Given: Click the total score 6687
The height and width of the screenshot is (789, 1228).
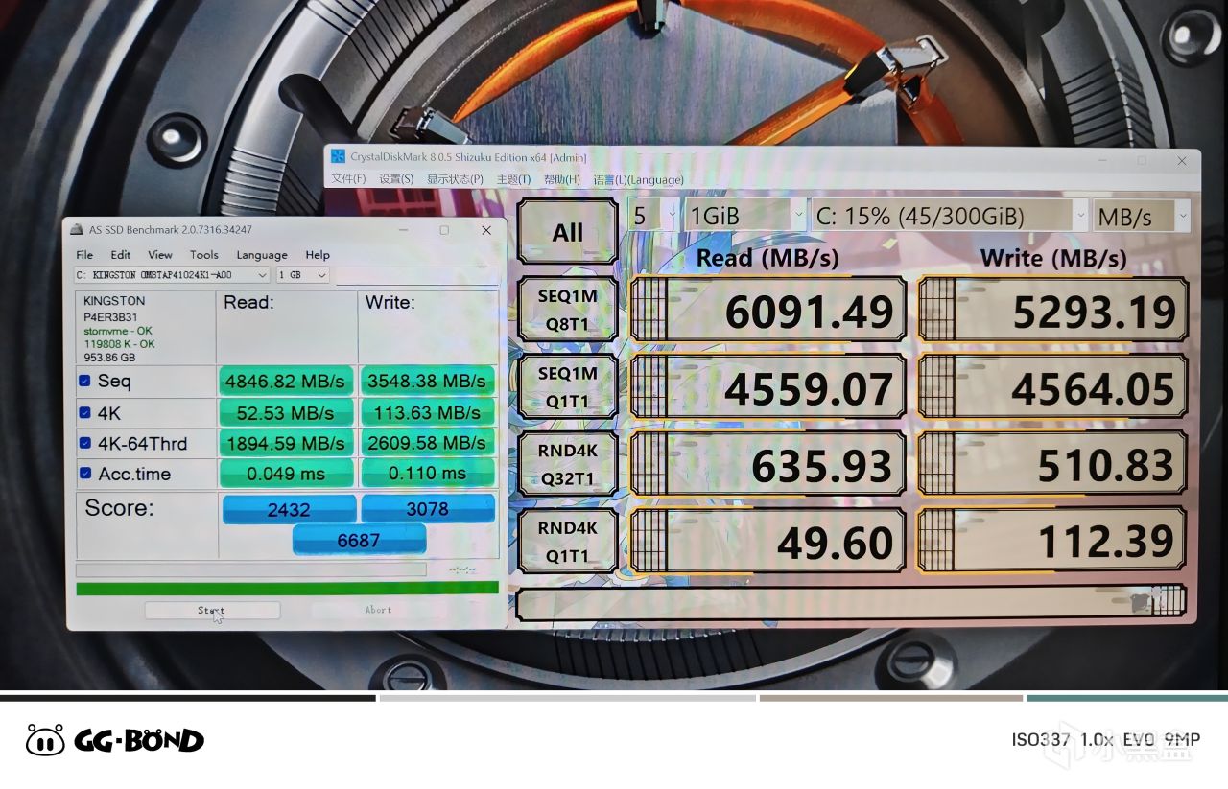Looking at the screenshot, I should point(359,541).
